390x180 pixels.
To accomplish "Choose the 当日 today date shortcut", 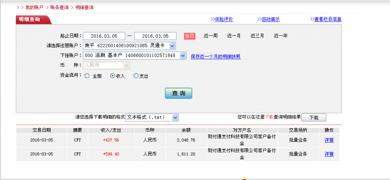I will pyautogui.click(x=190, y=36).
